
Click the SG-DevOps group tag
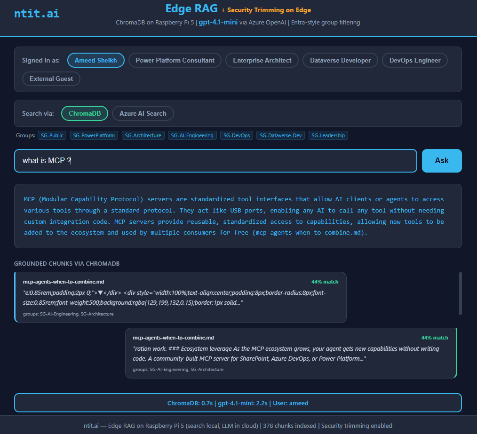tap(237, 135)
